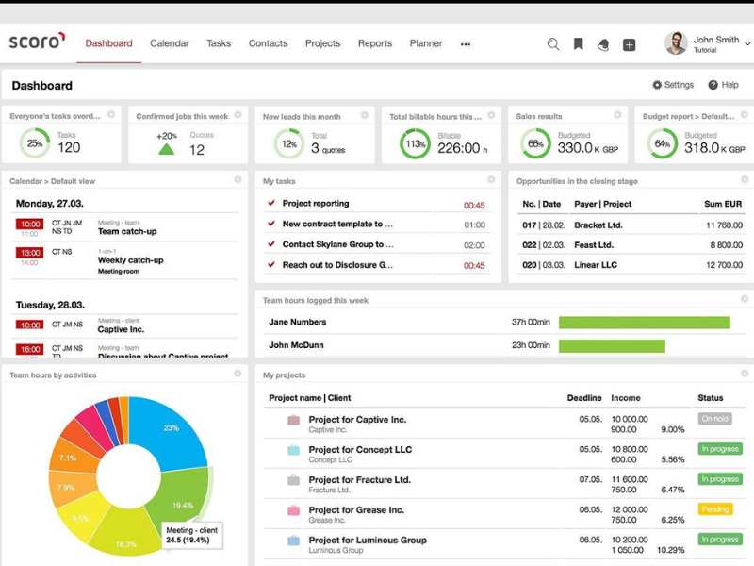754x566 pixels.
Task: Open gear on Team hours logged widget
Action: [x=745, y=299]
